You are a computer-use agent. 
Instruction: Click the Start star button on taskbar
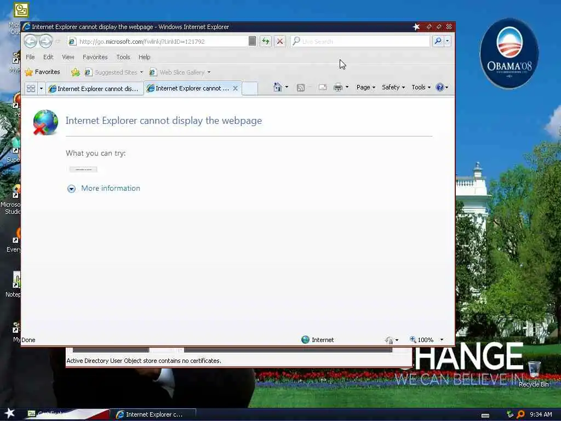tap(9, 413)
